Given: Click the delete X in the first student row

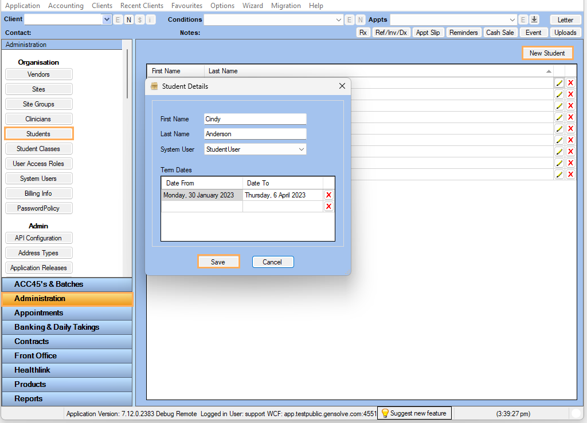Looking at the screenshot, I should pos(570,83).
